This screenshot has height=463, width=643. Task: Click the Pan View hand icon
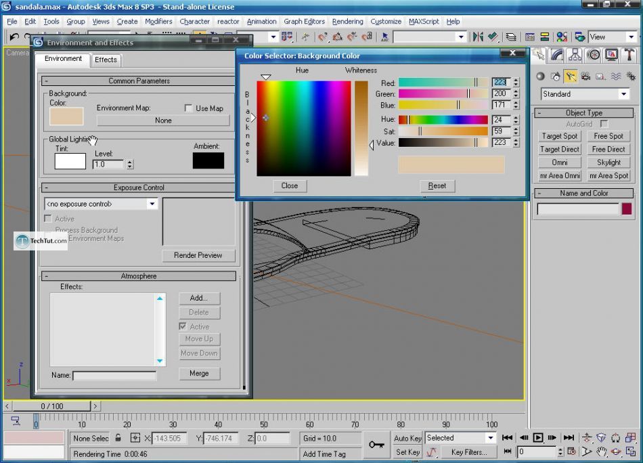(601, 452)
